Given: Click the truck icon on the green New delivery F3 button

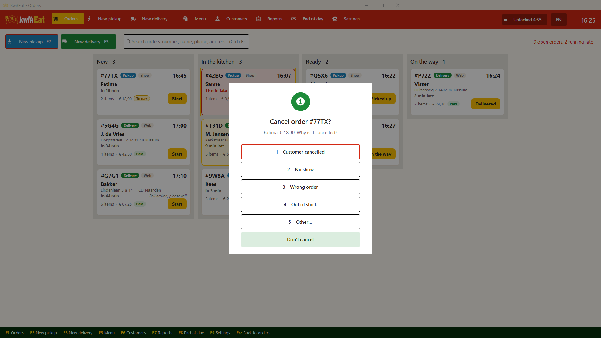Looking at the screenshot, I should [65, 41].
